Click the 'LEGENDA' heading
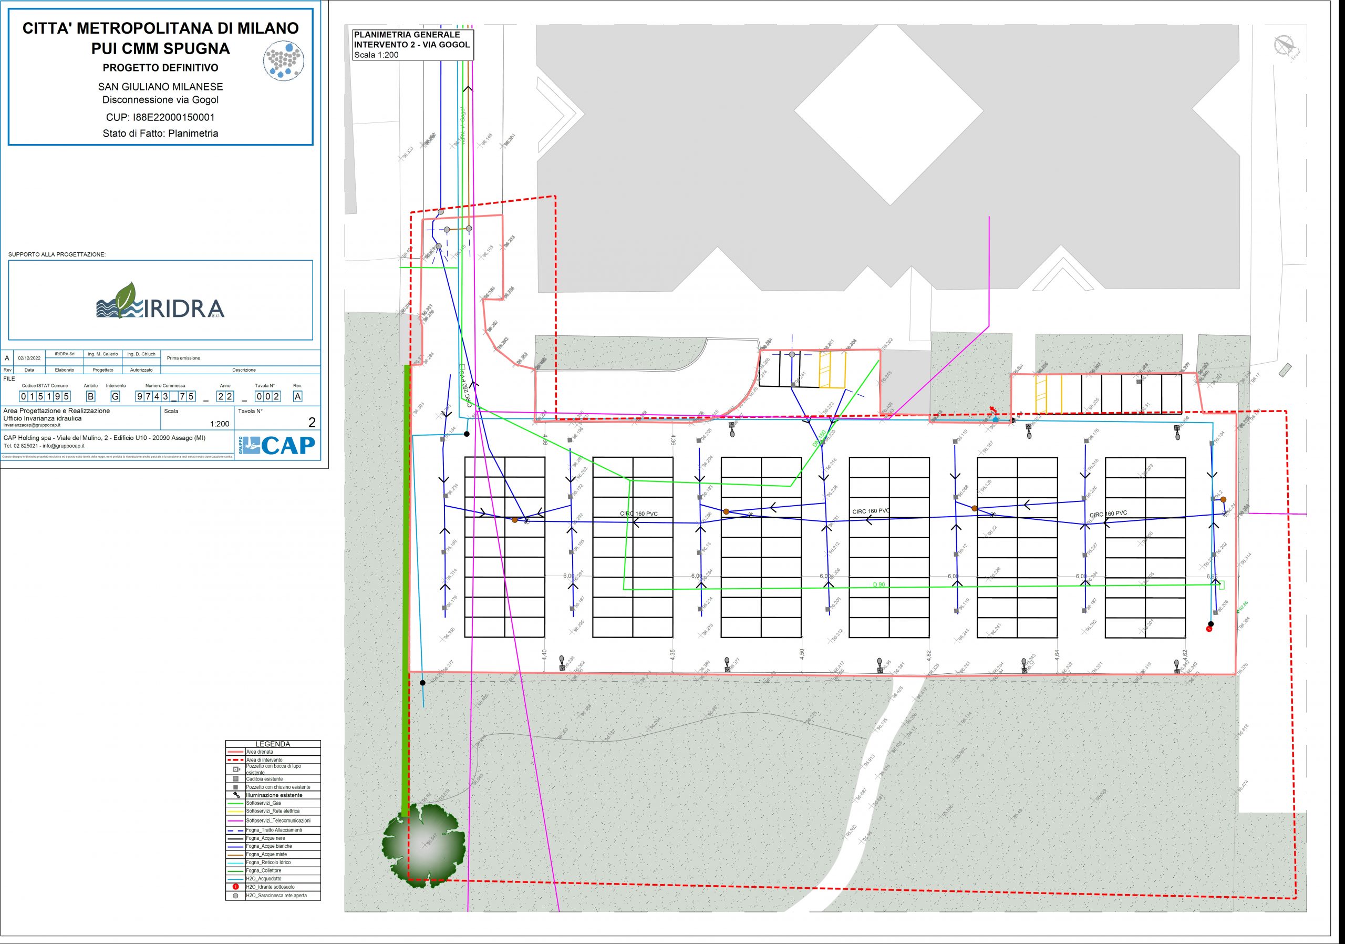Image resolution: width=1345 pixels, height=944 pixels. 273,744
